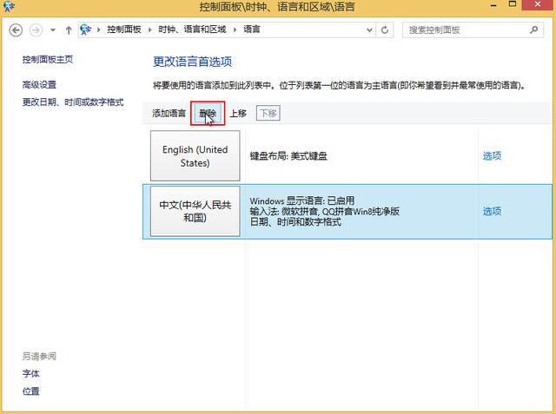
Task: Click 删除 button
Action: pos(208,114)
